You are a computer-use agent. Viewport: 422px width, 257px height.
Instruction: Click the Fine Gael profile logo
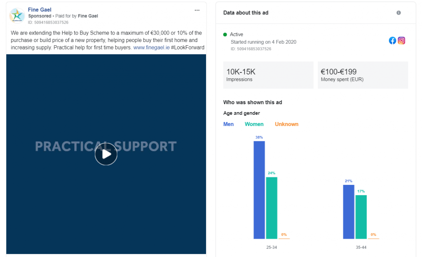(17, 15)
